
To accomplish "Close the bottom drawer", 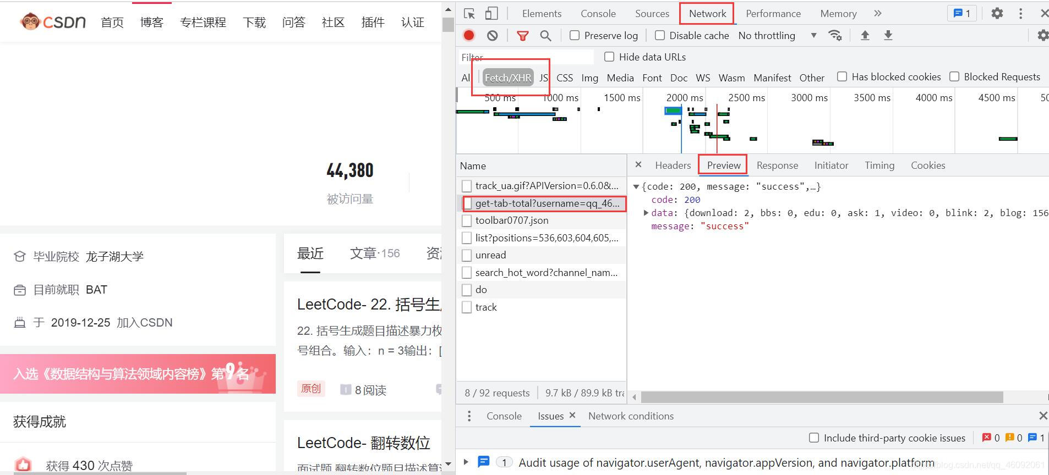I will [1042, 416].
